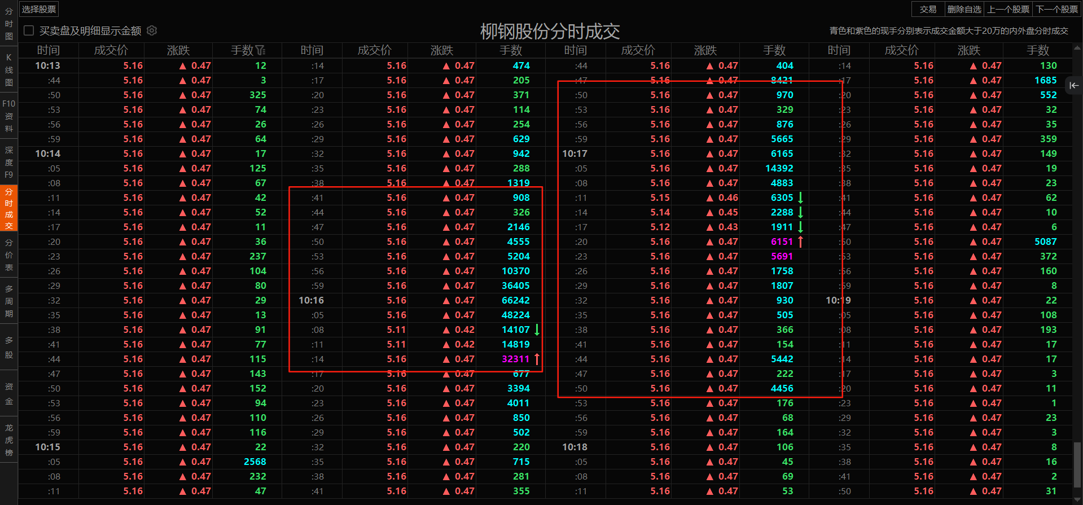Click the title 柳钢股份分时成交

point(550,31)
